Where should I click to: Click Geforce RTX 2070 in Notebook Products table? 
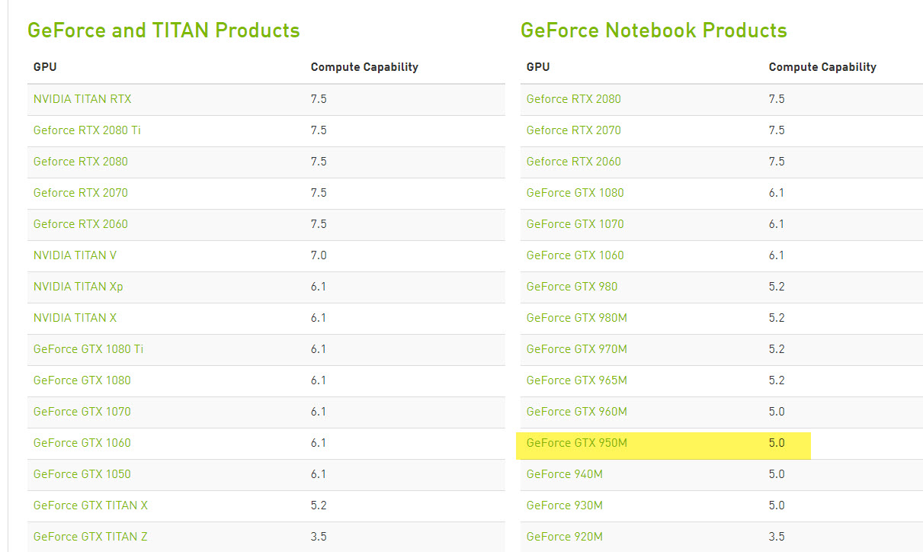574,130
